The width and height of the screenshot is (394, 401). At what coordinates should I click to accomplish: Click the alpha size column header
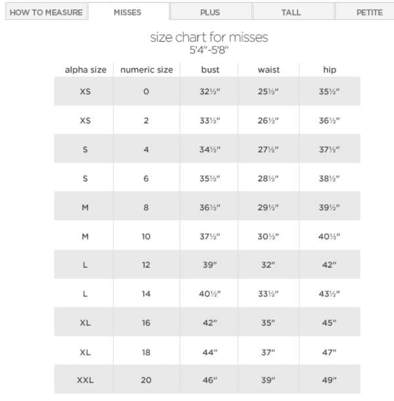coord(85,70)
